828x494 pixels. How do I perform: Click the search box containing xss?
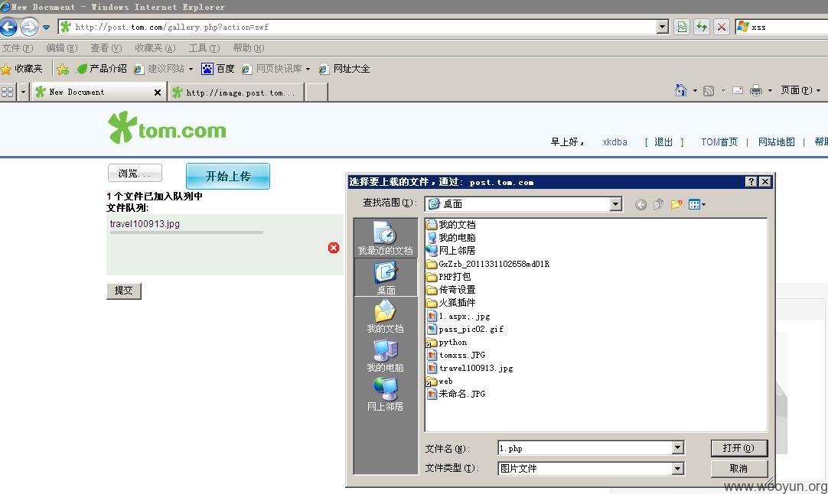pos(789,27)
